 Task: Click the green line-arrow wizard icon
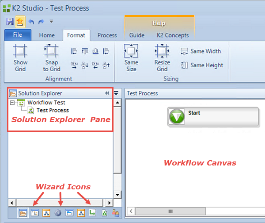point(92,213)
